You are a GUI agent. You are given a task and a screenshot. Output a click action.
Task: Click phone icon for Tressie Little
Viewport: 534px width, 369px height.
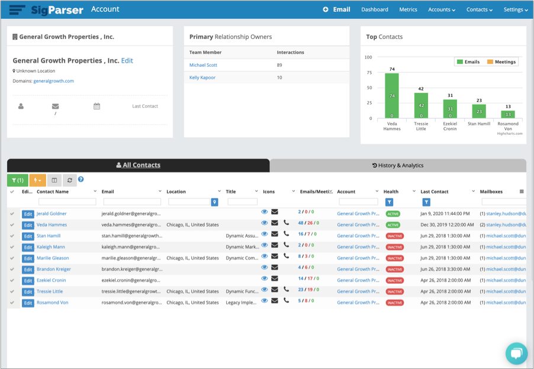click(x=287, y=289)
